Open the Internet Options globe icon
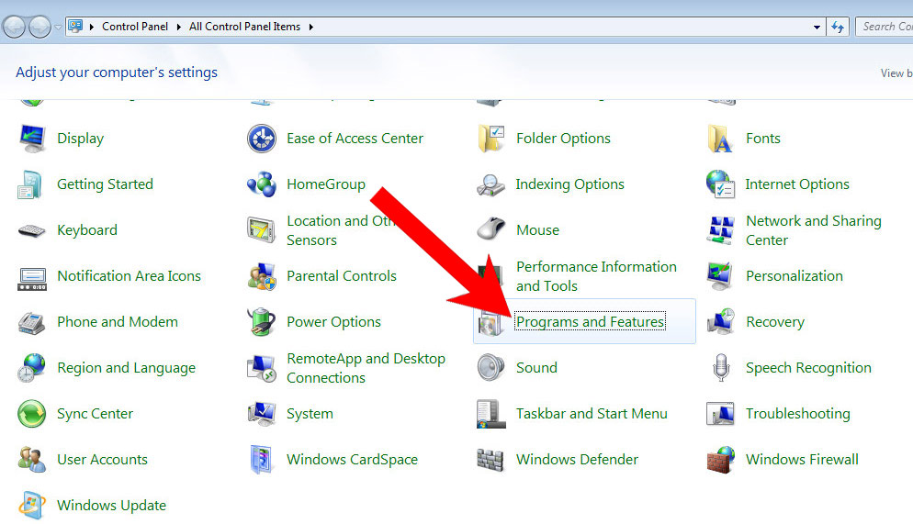 [x=720, y=184]
